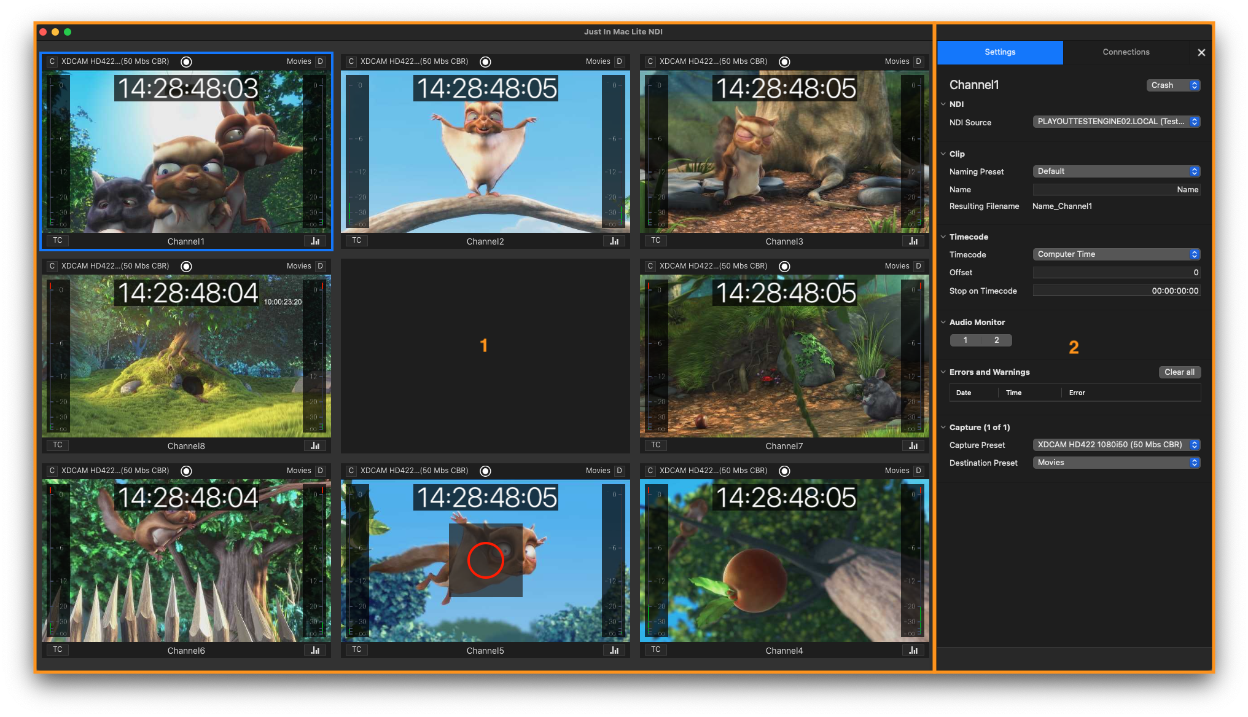
Task: Open audio meter icon on Channel5
Action: click(x=614, y=650)
